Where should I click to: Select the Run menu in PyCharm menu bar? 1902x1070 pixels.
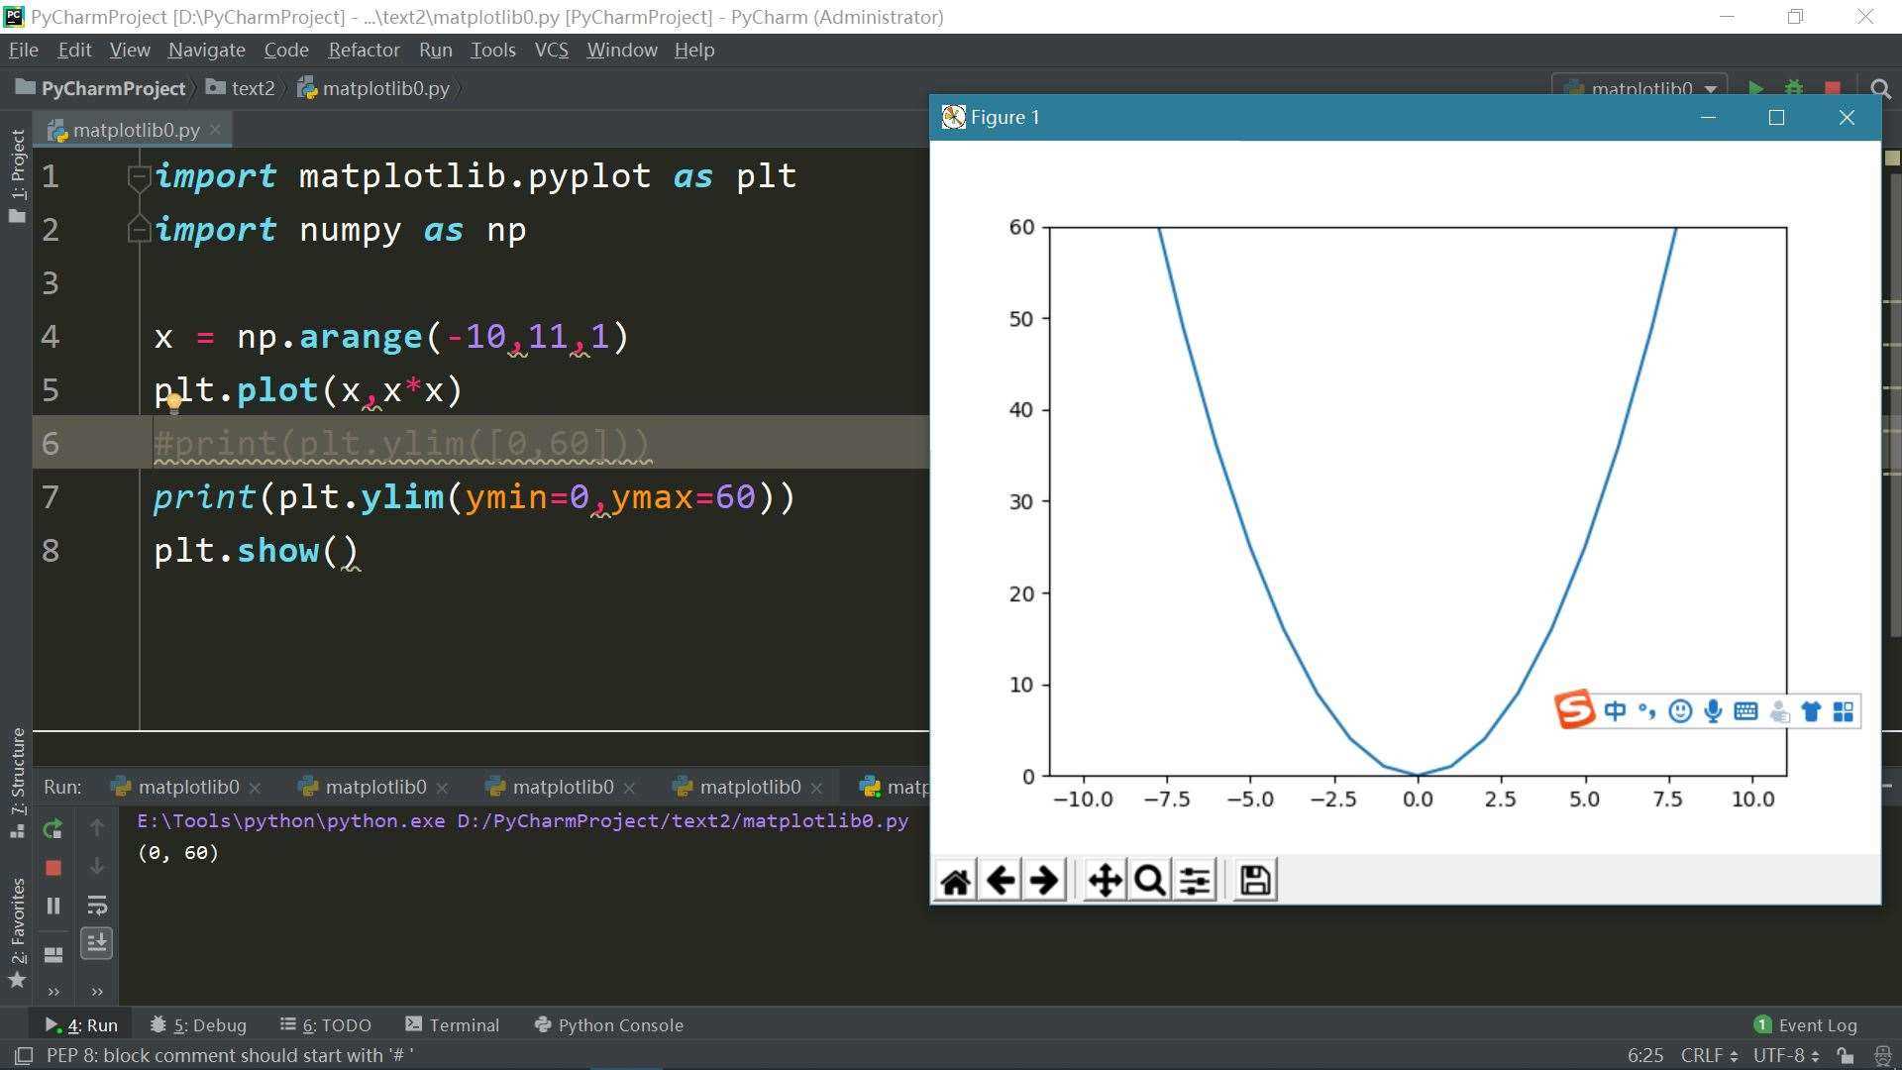point(436,50)
